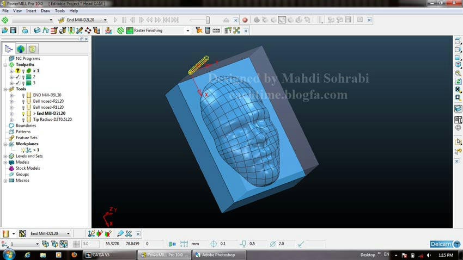Click the pencil edit icon in bottom toolbar
The height and width of the screenshot is (260, 463).
[120, 234]
